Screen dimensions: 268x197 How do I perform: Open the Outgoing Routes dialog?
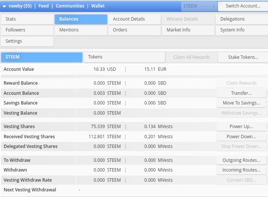point(241,160)
